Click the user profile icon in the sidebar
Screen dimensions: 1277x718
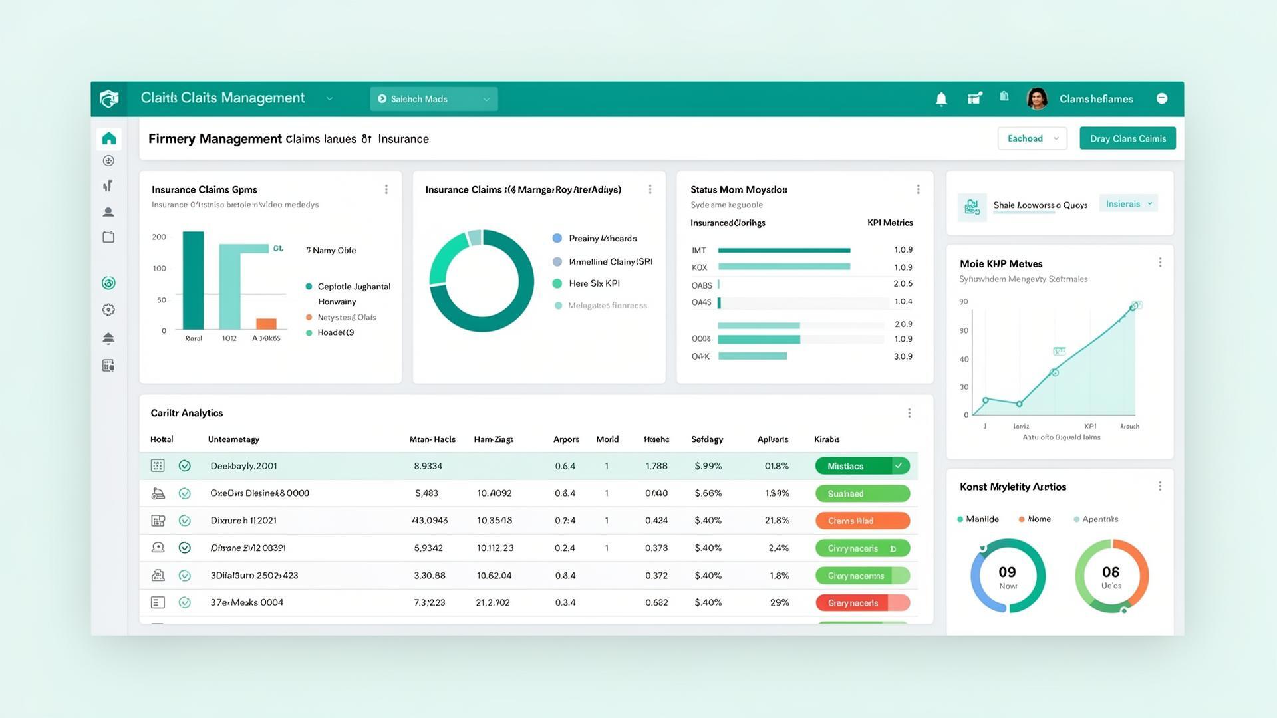click(x=108, y=211)
